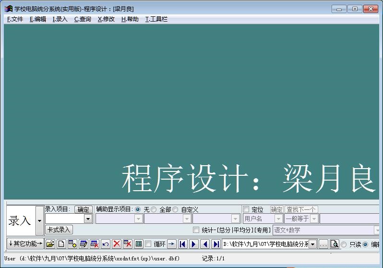Click the single red X delete icon
383x268 pixels.
coord(117,244)
